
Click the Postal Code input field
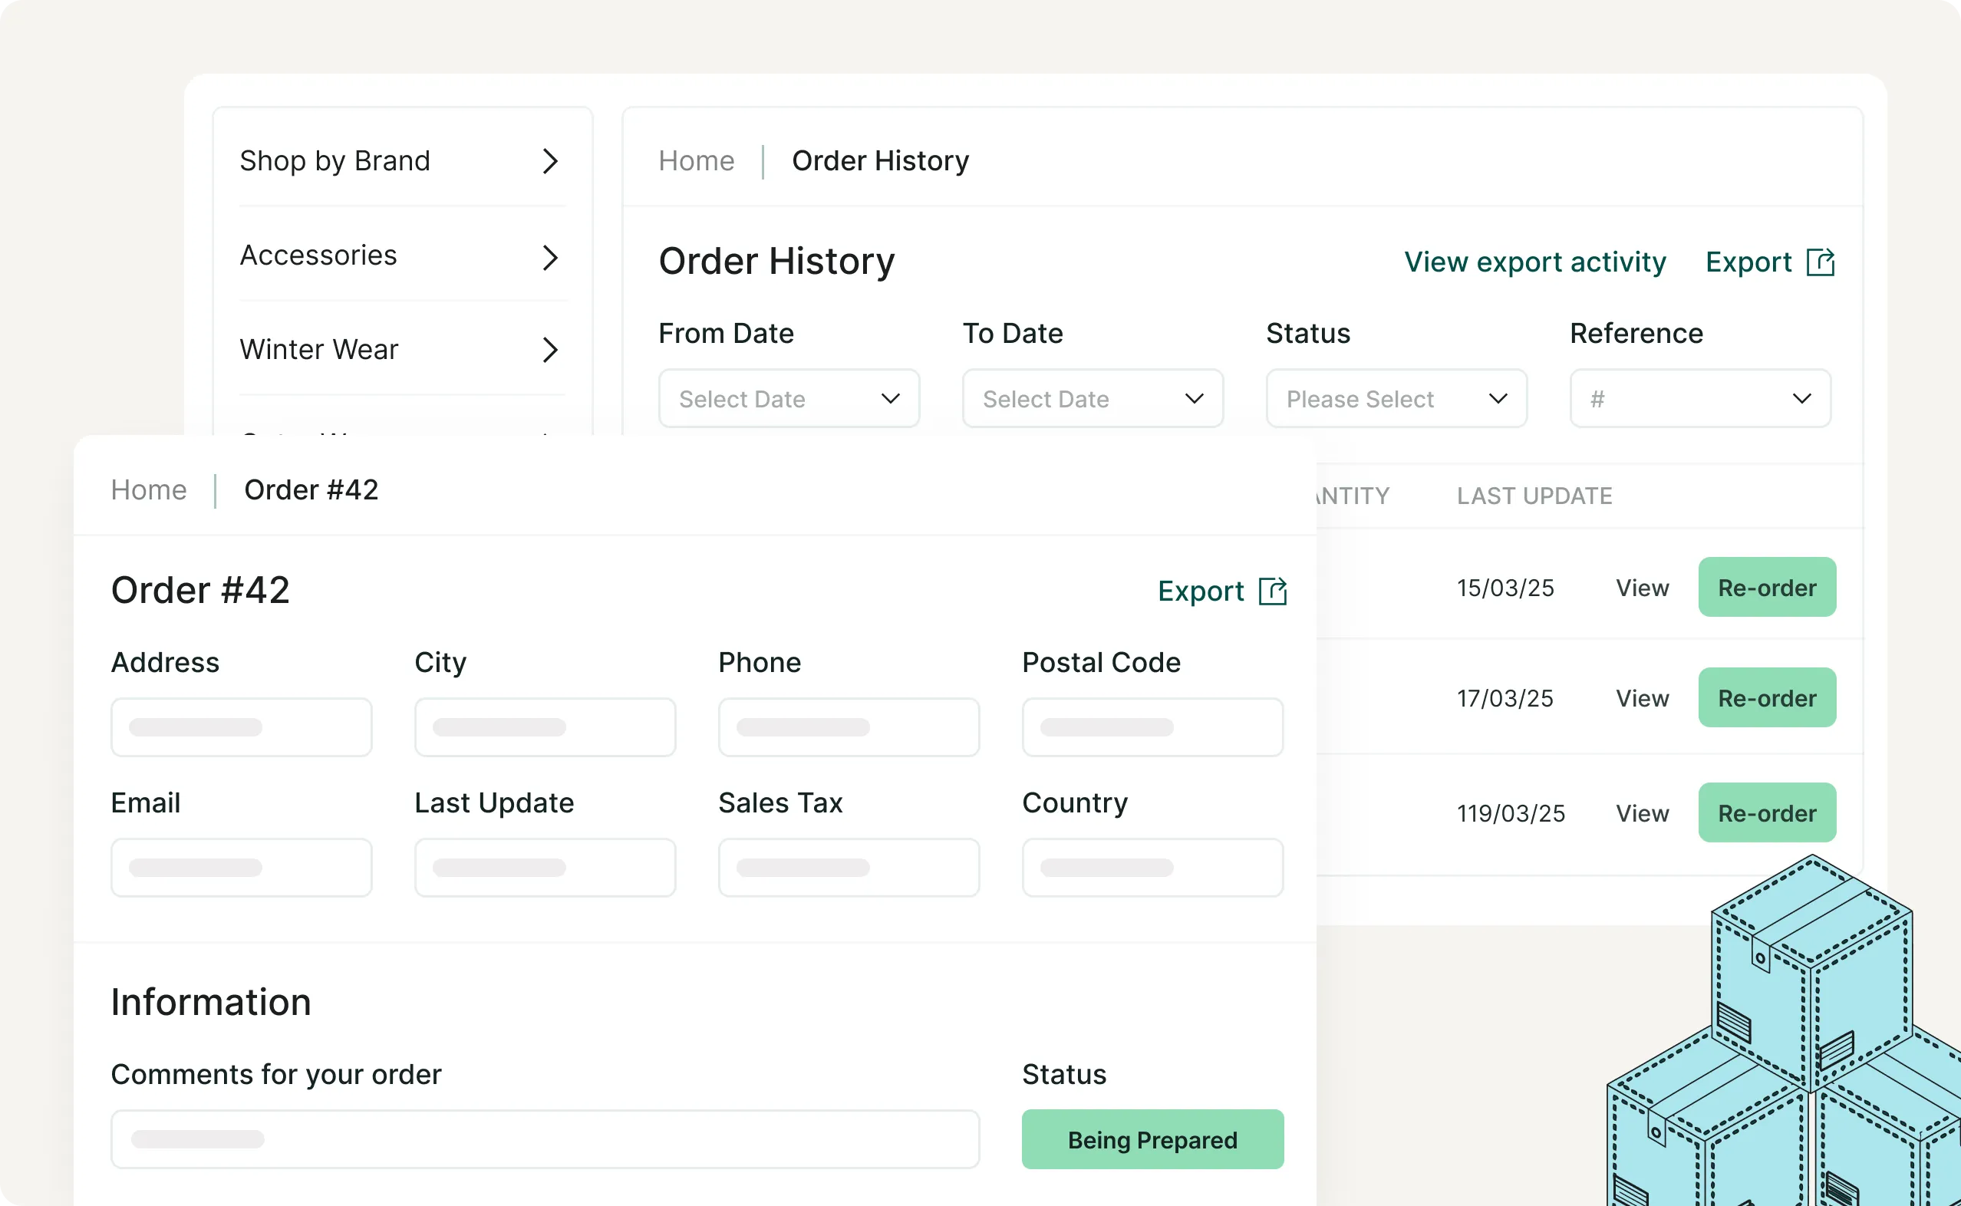pos(1152,727)
